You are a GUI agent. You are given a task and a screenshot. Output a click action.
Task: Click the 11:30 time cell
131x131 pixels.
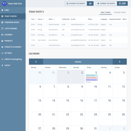[33, 40]
